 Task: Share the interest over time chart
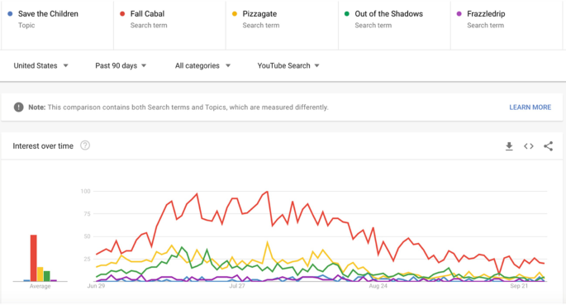point(548,146)
